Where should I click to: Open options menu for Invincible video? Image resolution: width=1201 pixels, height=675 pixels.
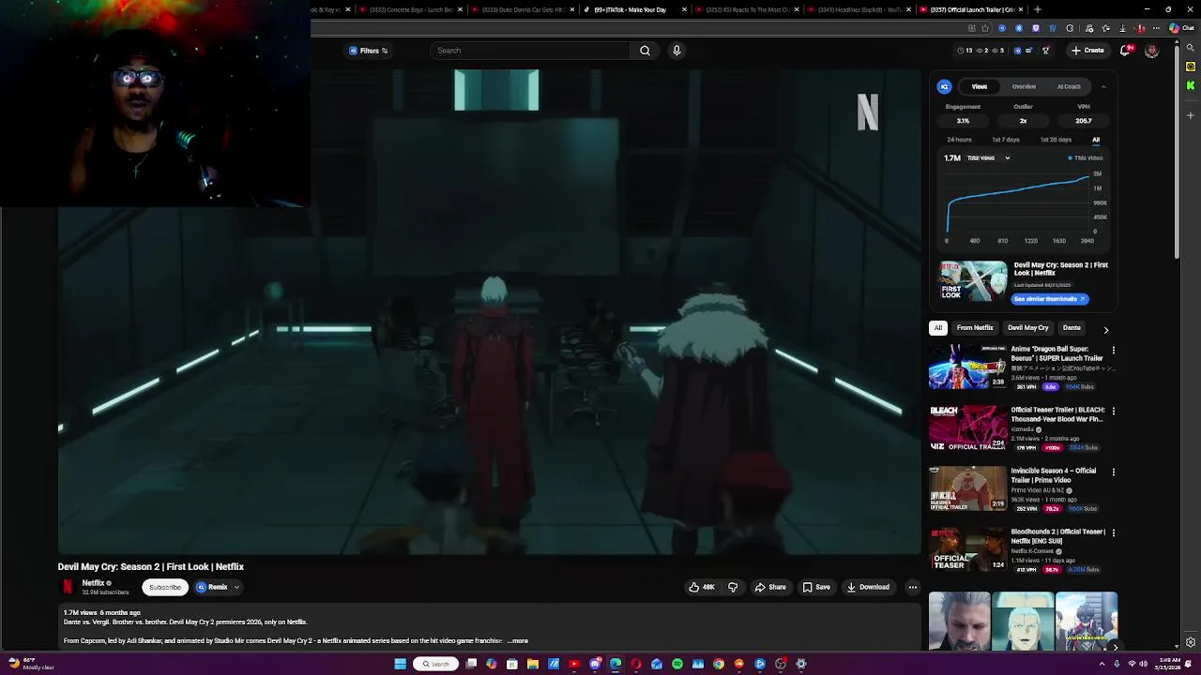(1114, 472)
